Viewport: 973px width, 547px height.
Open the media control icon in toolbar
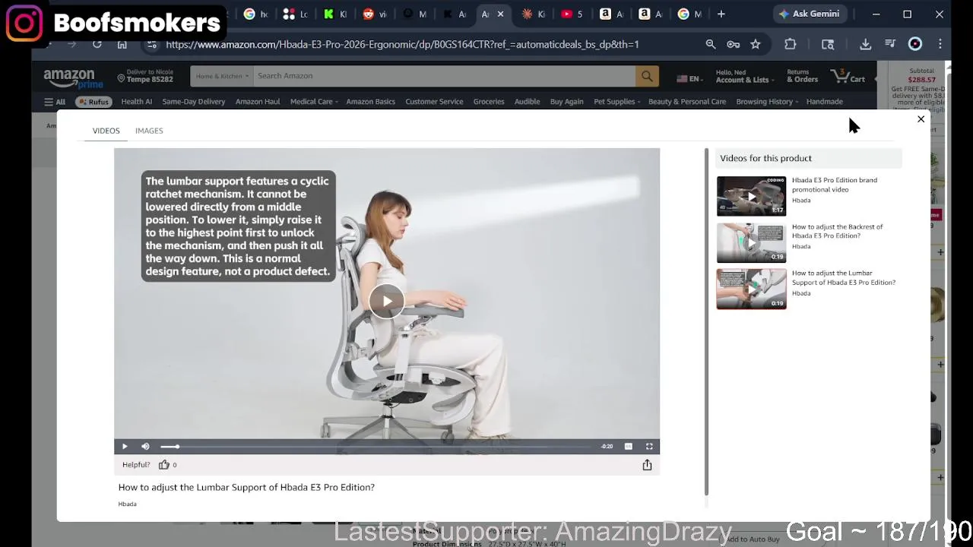890,45
